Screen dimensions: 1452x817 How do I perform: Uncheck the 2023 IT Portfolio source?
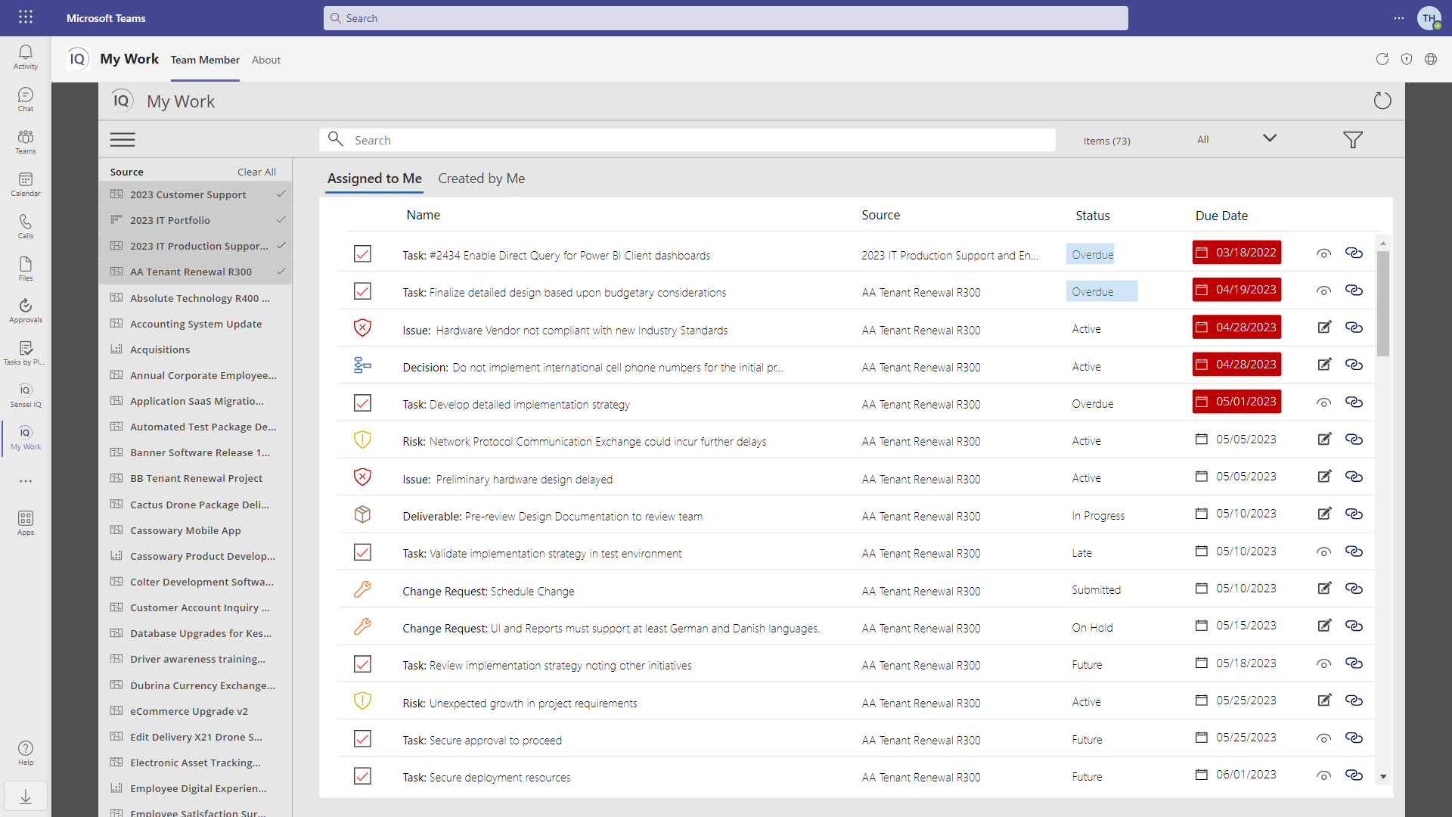[x=195, y=220]
